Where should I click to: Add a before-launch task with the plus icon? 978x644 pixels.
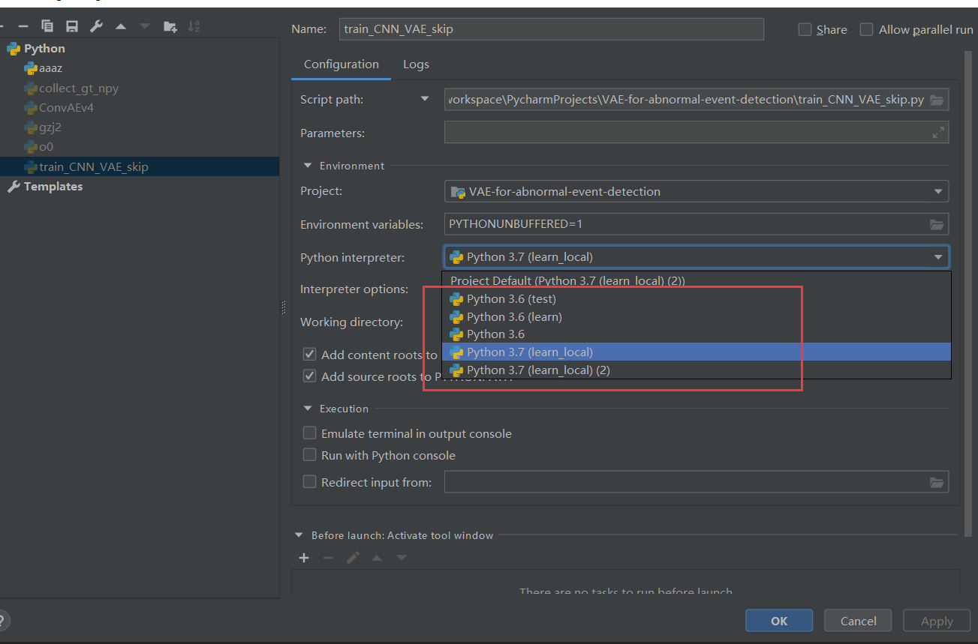tap(303, 558)
